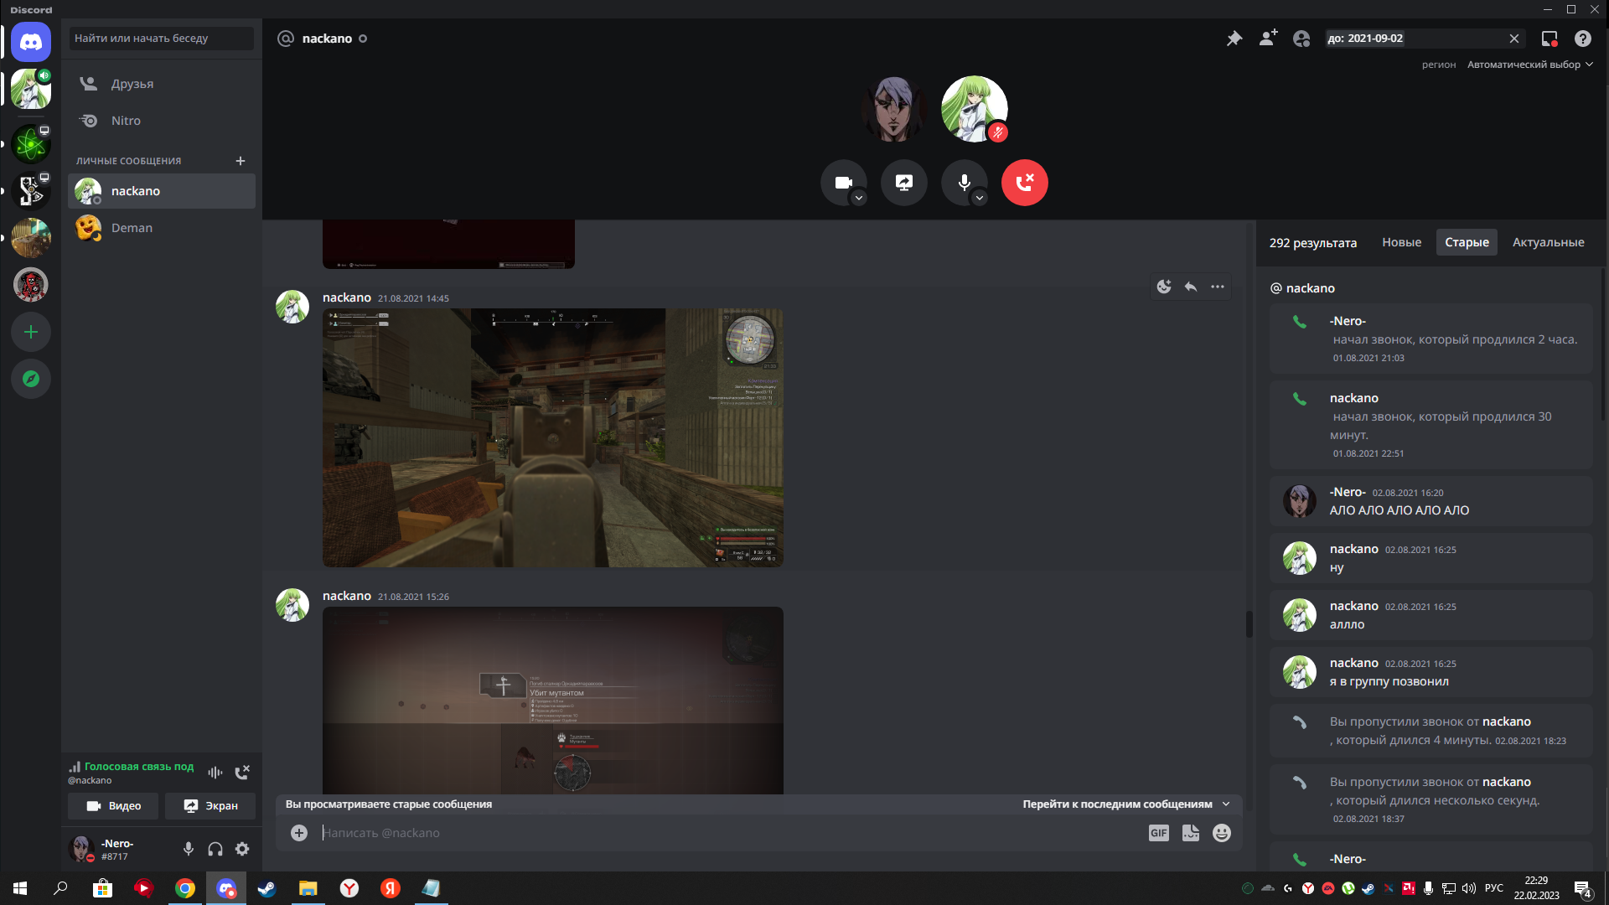
Task: Reply to nackano 14:45 message
Action: coord(1191,287)
